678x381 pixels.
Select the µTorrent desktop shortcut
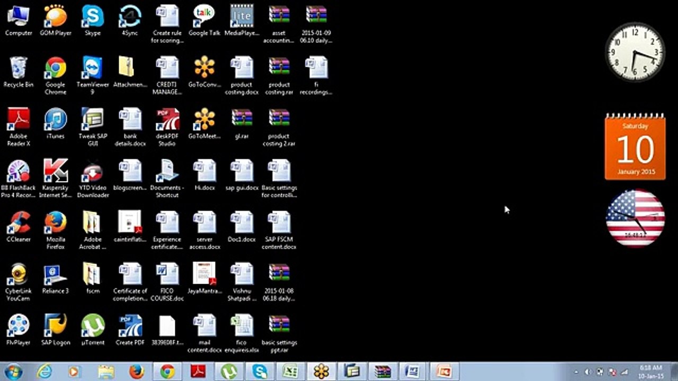point(93,330)
